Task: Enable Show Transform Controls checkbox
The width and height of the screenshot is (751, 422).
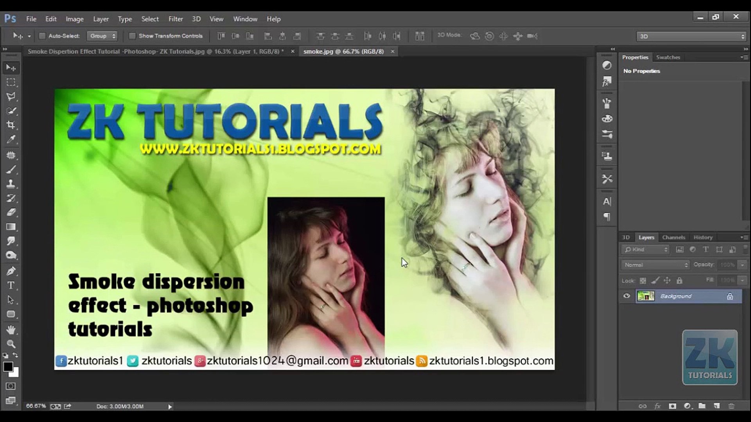Action: [x=132, y=36]
